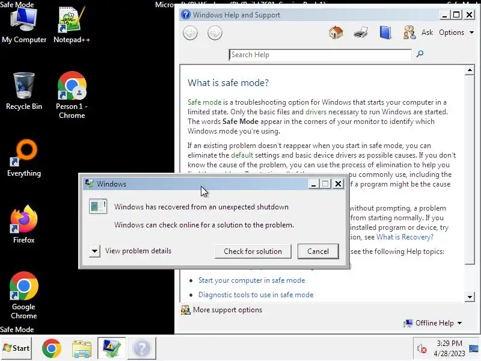481x361 pixels.
Task: Go forward in Help and Support
Action: click(x=215, y=33)
